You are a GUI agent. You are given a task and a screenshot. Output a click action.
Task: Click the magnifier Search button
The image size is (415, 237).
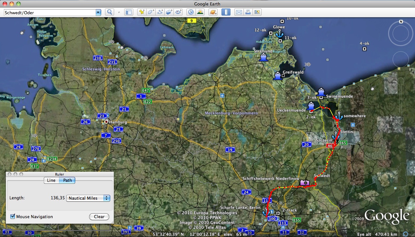pyautogui.click(x=110, y=12)
